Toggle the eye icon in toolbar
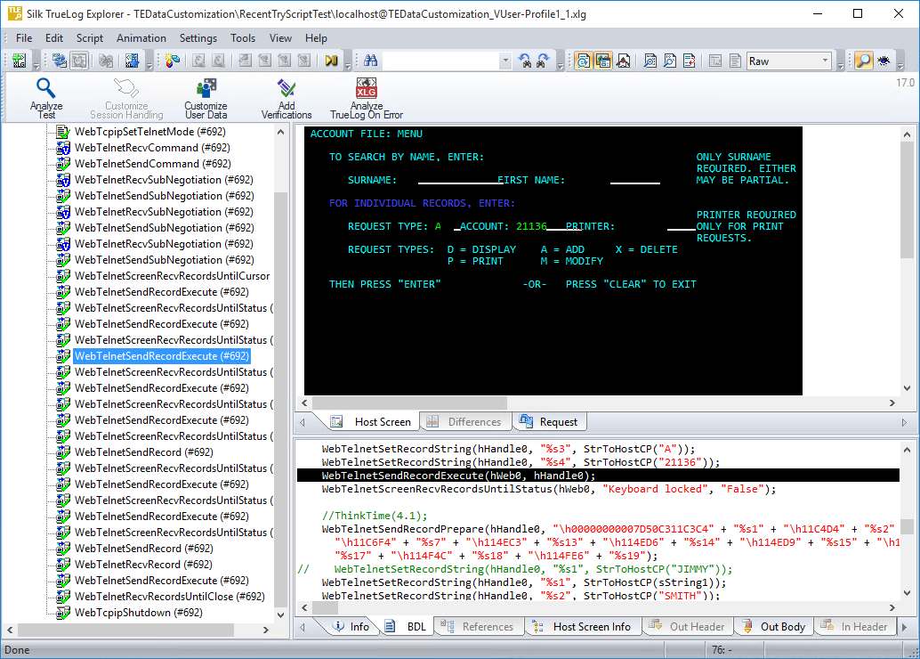 click(x=884, y=61)
